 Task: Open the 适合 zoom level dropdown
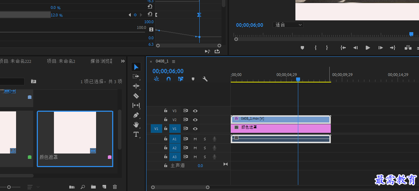(288, 25)
